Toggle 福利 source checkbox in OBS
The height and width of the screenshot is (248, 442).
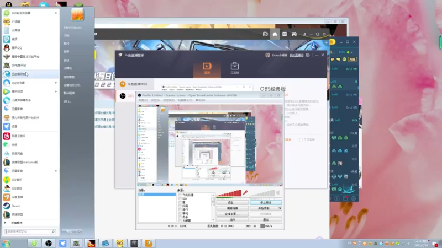pyautogui.click(x=180, y=213)
